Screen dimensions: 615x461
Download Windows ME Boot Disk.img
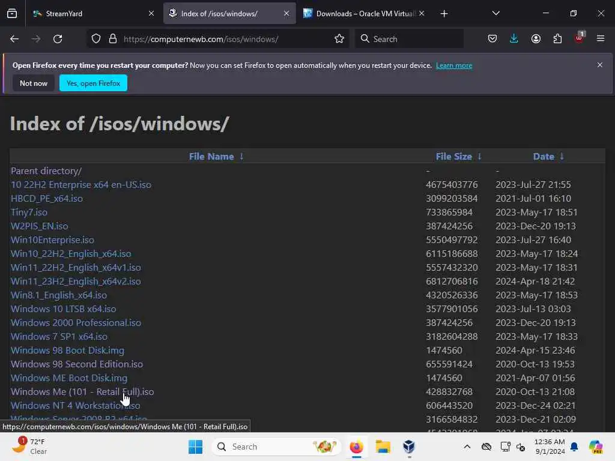[x=69, y=378]
